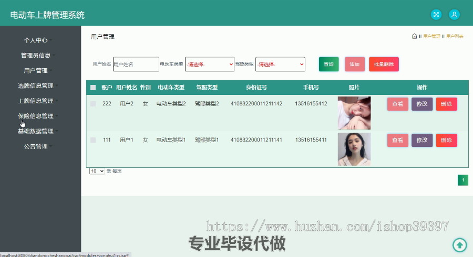
Task: View details of 用户1 with 查看
Action: click(398, 140)
